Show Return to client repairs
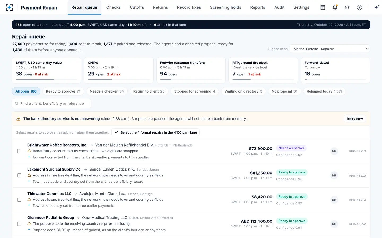Viewport: 382px width, 238px height. tap(149, 91)
